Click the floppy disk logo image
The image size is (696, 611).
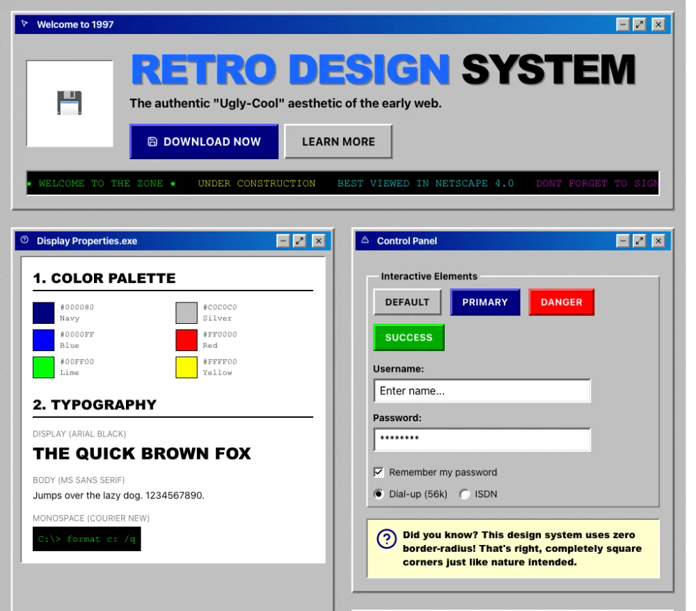pos(69,104)
